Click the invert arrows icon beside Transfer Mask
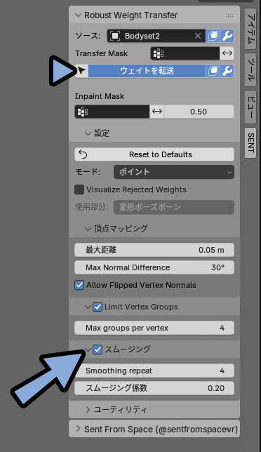Viewport: 261px width, 452px height. point(227,53)
